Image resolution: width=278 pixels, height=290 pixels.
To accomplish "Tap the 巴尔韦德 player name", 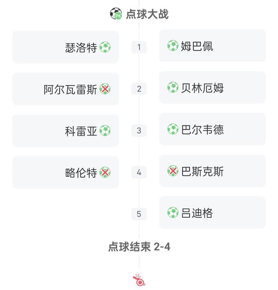I will click(203, 129).
